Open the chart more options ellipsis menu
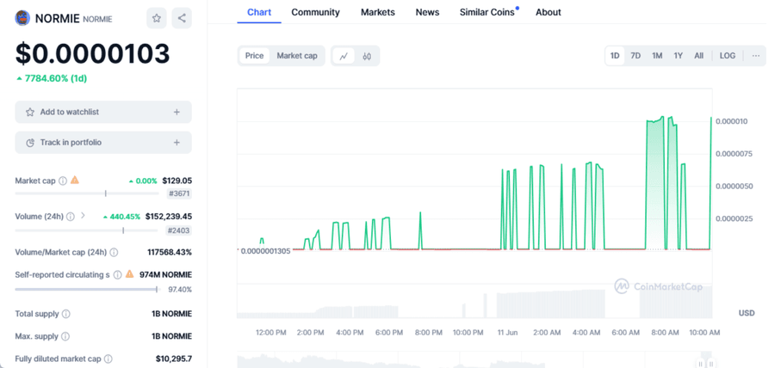 tap(755, 56)
